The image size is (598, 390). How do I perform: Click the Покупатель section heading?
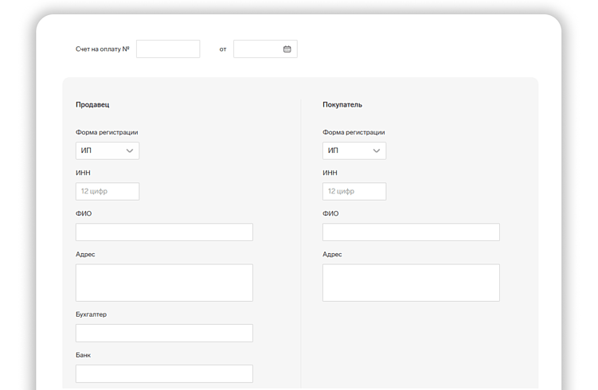tap(342, 105)
